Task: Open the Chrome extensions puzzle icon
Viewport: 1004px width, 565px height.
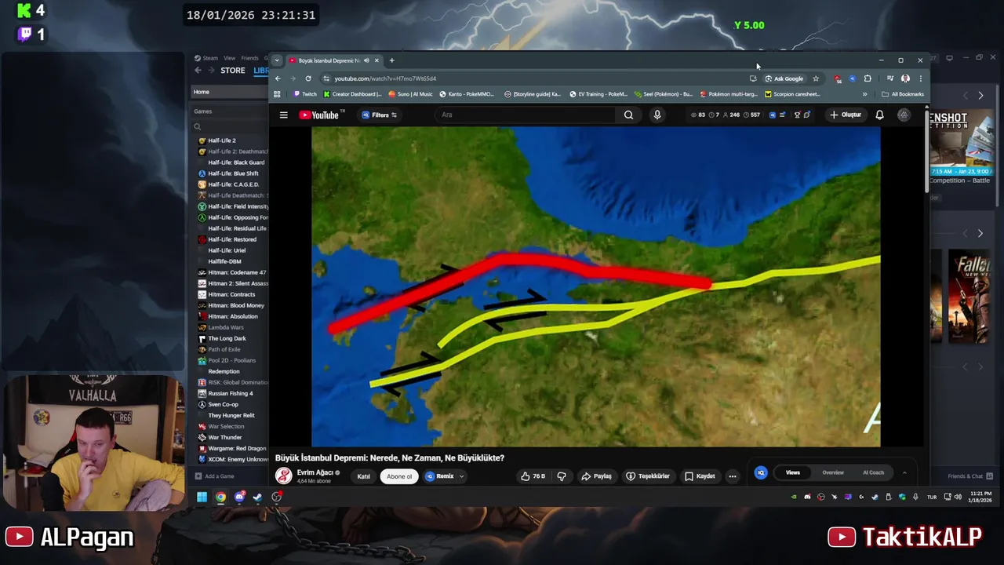Action: 868,78
